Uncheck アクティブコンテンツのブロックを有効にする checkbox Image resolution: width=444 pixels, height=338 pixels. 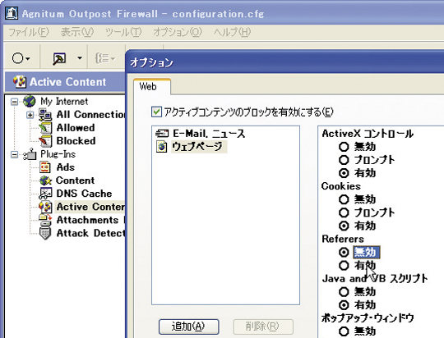[156, 112]
